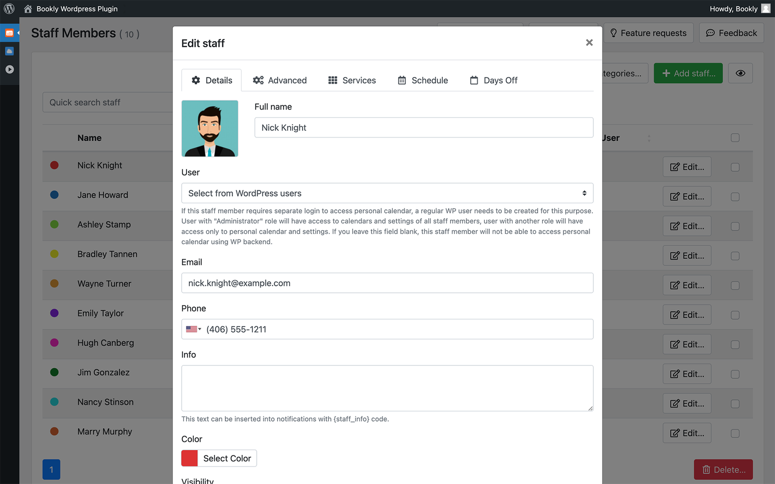This screenshot has height=484, width=775.
Task: Click the Days Off calendar icon
Action: coord(474,80)
